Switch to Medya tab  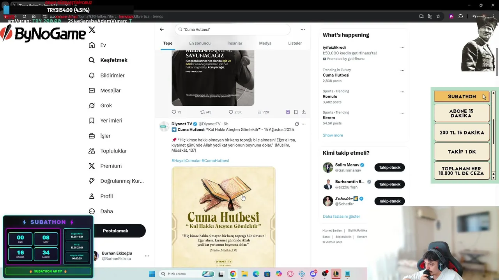point(265,43)
